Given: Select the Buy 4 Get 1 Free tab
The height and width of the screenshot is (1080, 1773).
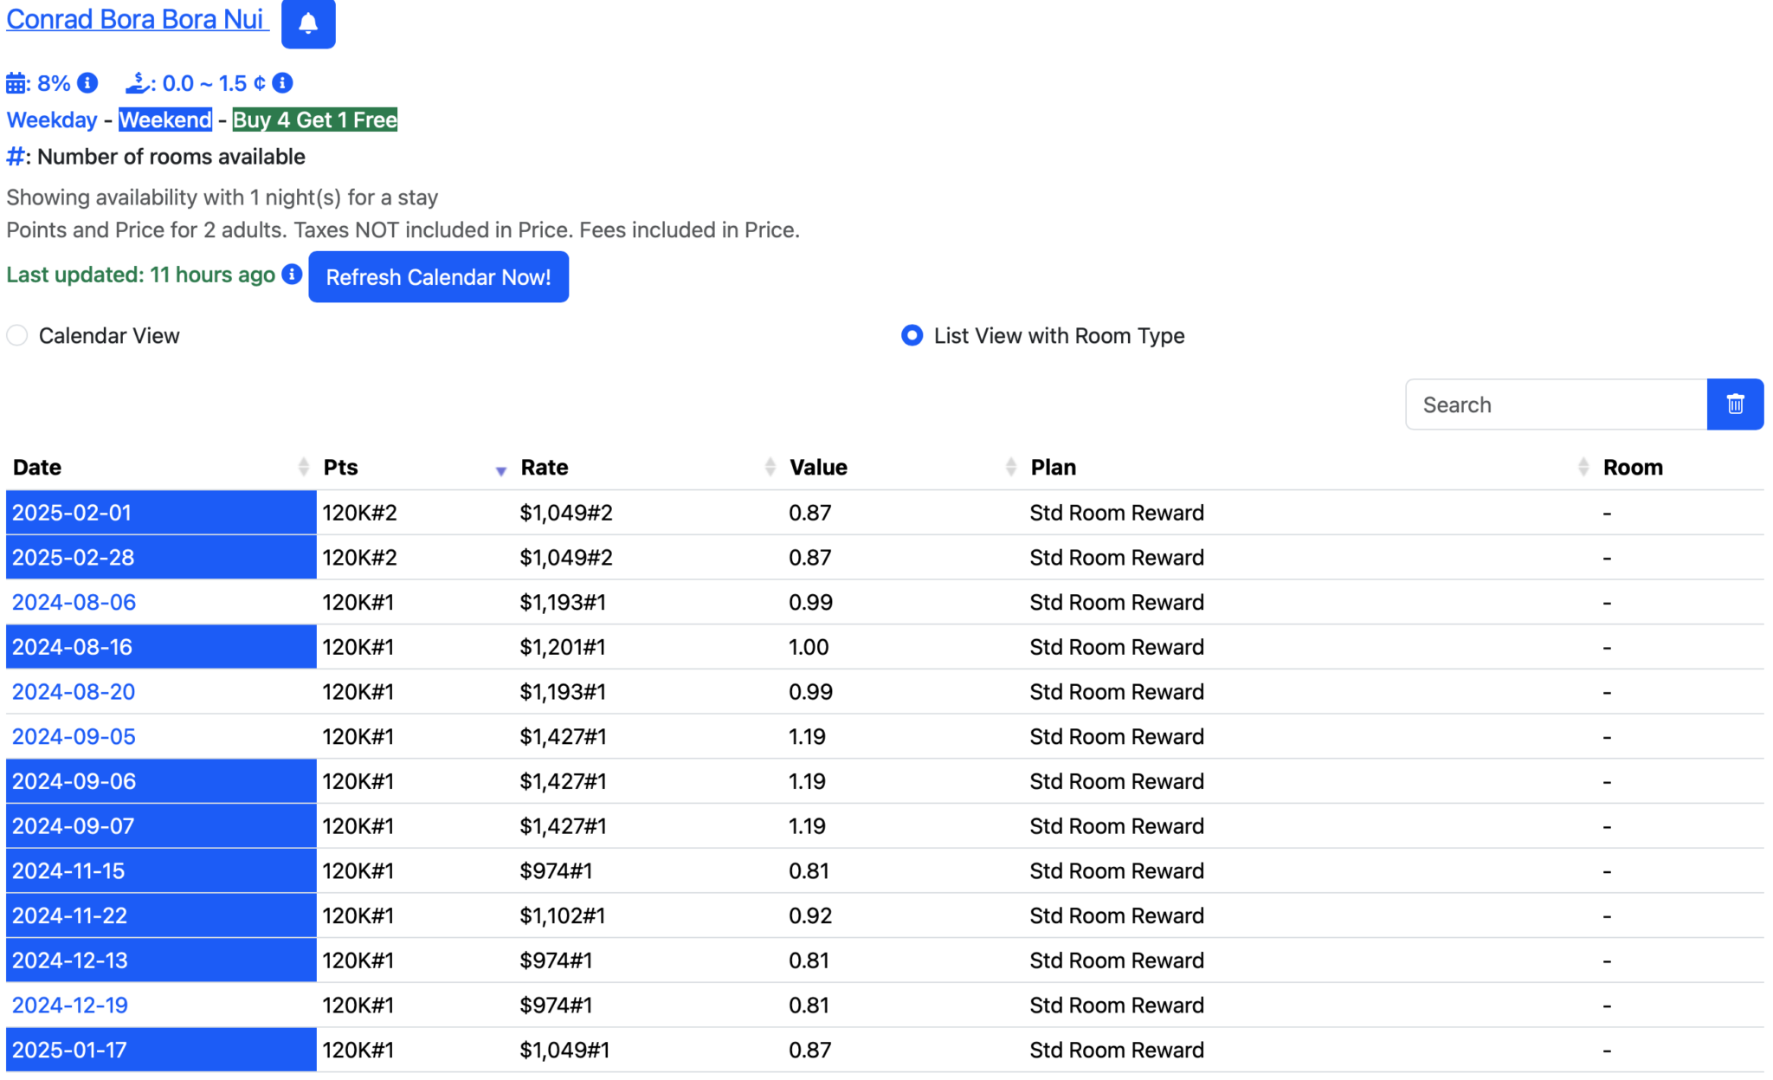Looking at the screenshot, I should pyautogui.click(x=314, y=120).
